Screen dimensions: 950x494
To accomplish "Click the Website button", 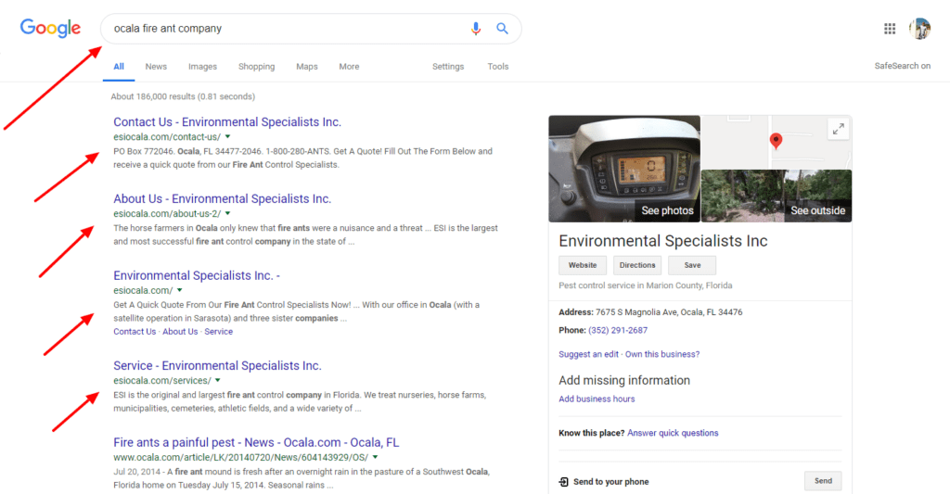I will point(583,265).
